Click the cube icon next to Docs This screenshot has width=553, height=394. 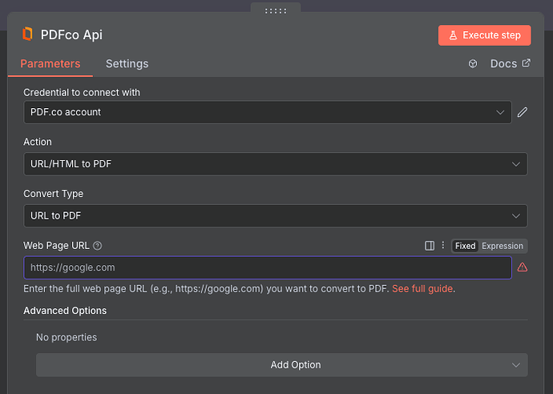[473, 64]
